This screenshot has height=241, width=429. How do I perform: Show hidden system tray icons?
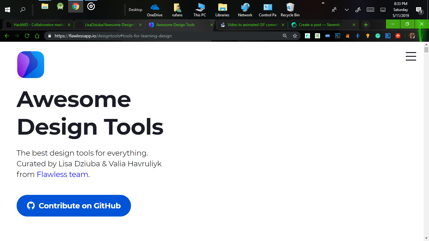pyautogui.click(x=347, y=10)
